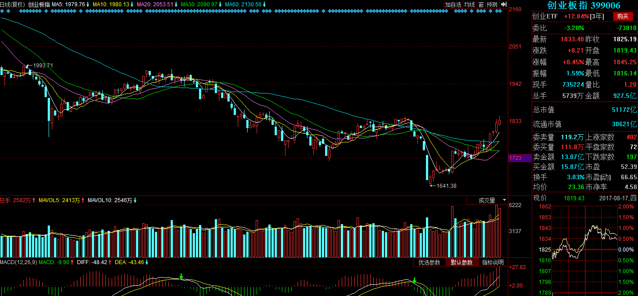638x296 pixels.
Task: Click the MACD(12,26,9) indicator name
Action: pyautogui.click(x=18, y=262)
